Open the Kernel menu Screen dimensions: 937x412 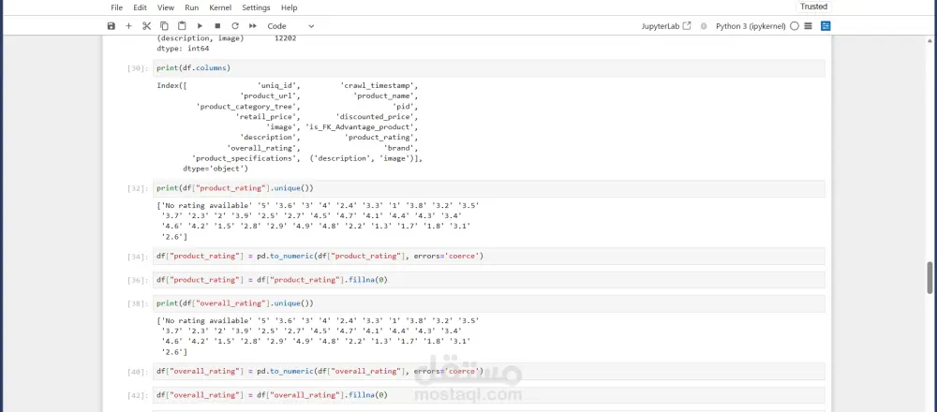[x=220, y=7]
